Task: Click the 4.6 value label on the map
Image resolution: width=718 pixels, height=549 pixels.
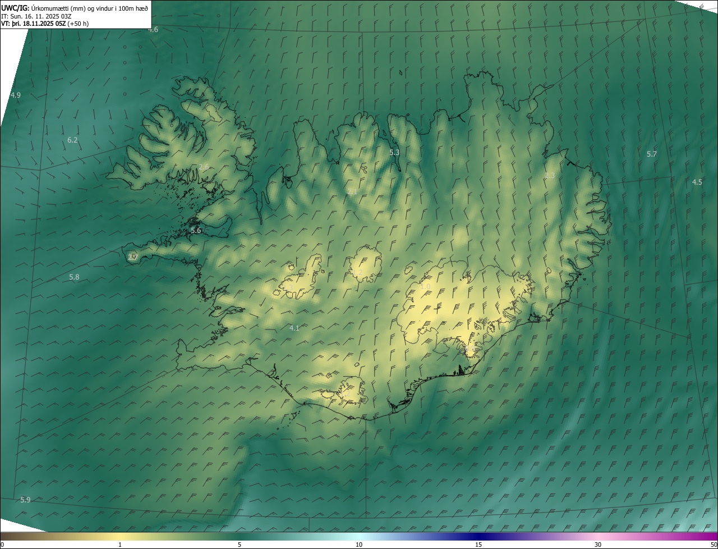Action: 153,29
